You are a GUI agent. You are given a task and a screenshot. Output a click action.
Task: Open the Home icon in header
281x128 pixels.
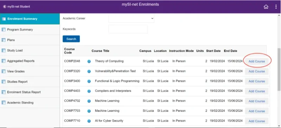pos(266,7)
